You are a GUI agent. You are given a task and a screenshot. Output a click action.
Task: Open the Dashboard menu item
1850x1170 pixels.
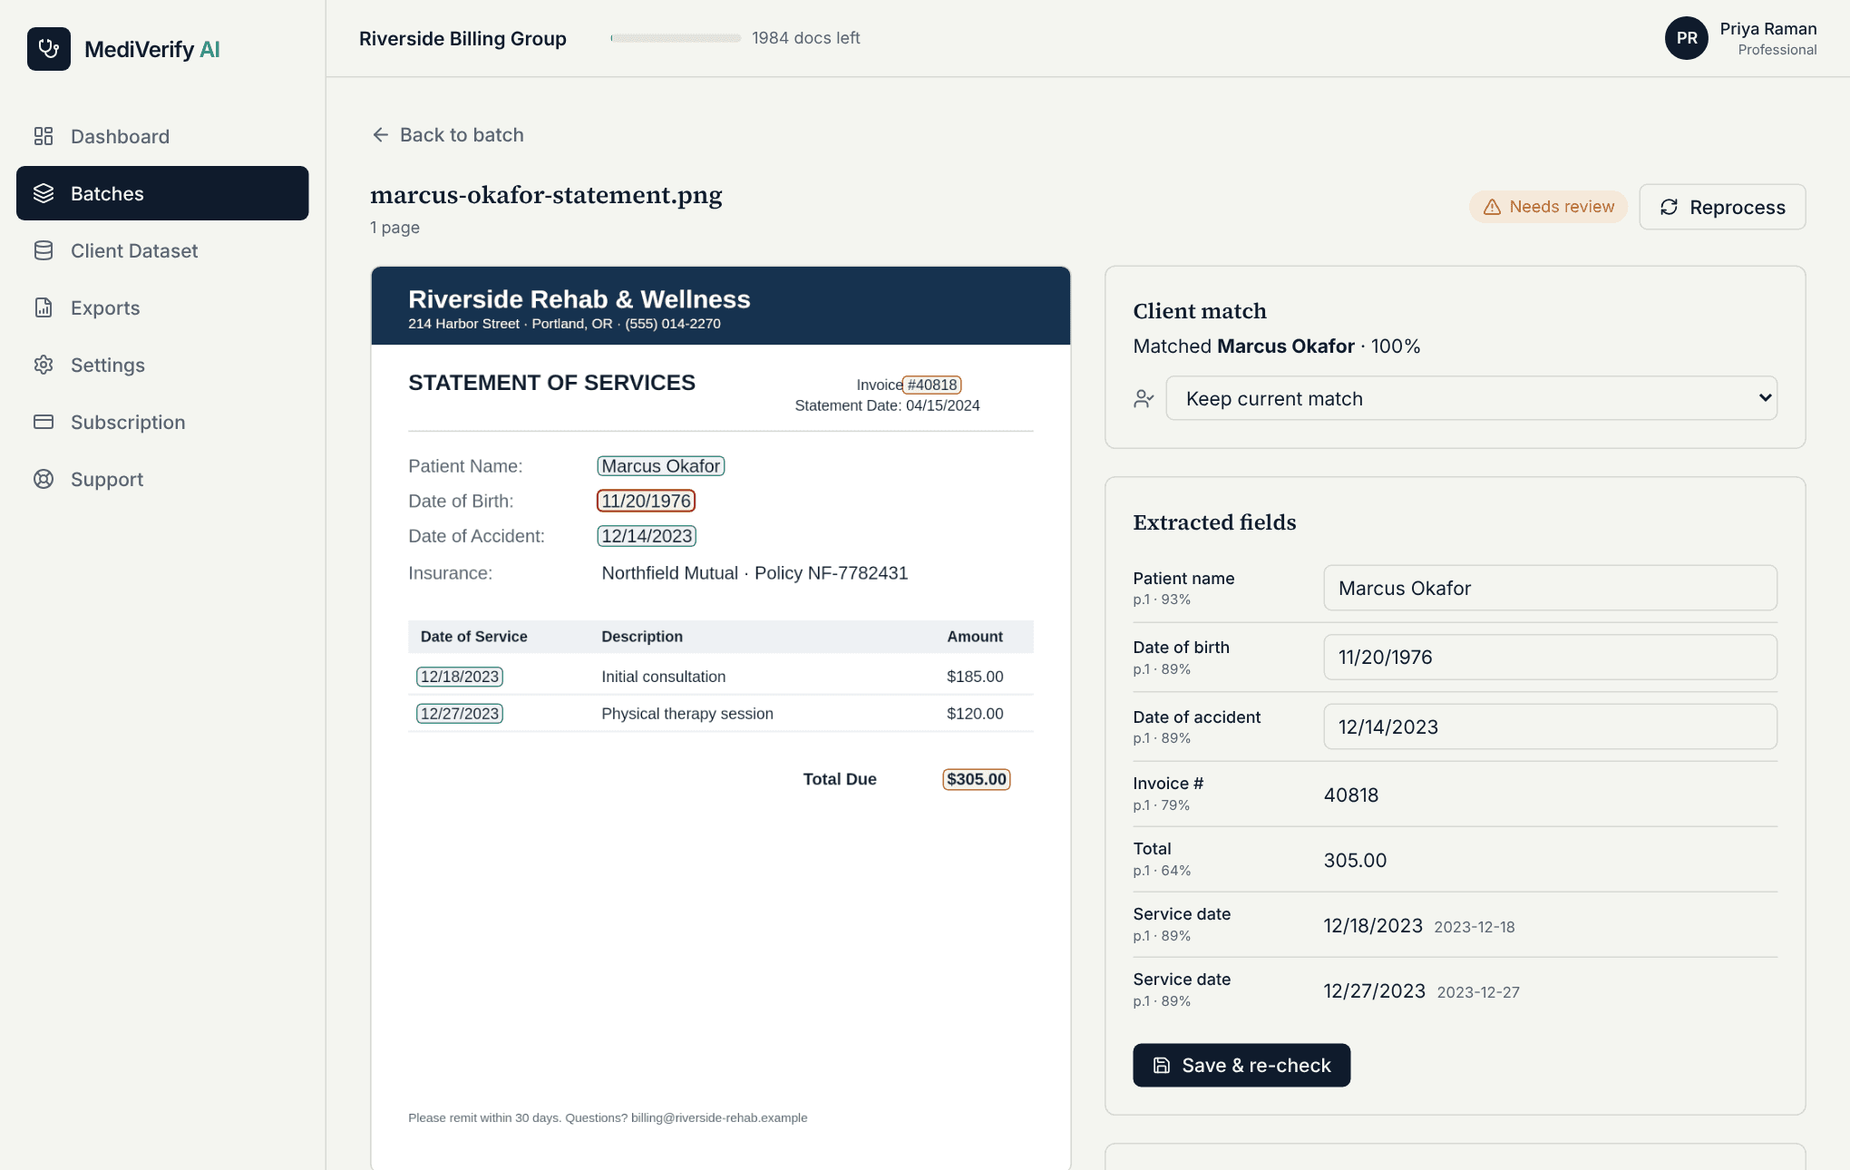[162, 136]
